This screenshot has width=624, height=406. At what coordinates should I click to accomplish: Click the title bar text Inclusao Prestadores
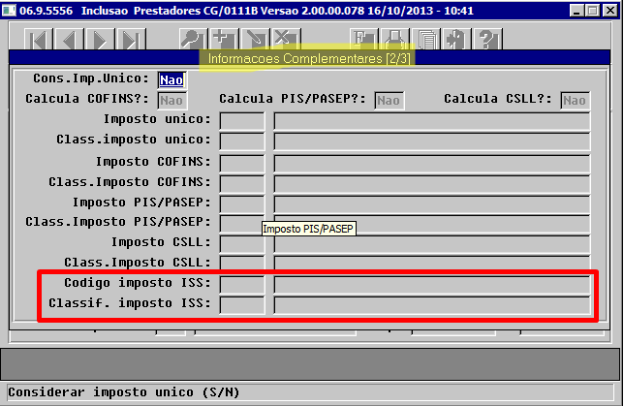[140, 11]
